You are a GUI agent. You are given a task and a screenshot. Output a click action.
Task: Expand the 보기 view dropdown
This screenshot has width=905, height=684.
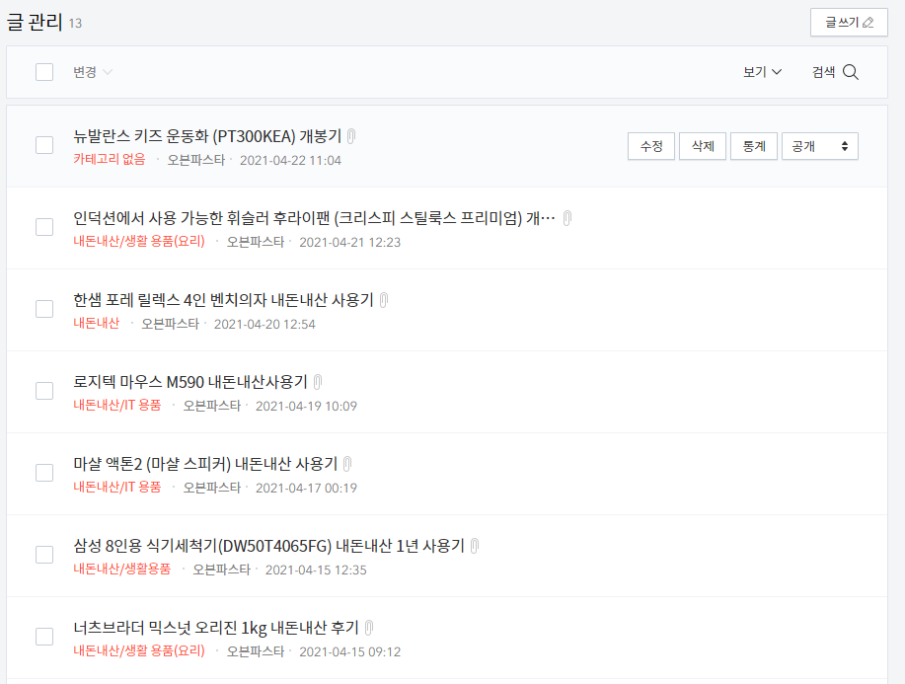tap(762, 72)
